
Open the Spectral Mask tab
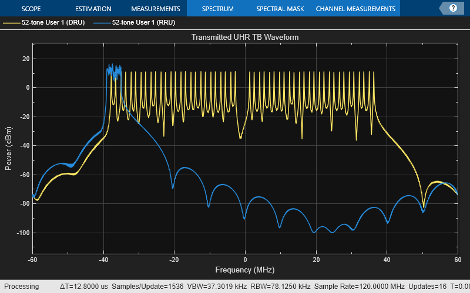pos(279,9)
